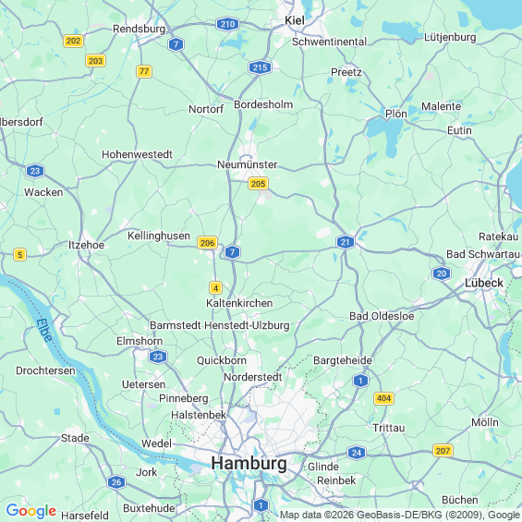Select the yellow 77 road marker
This screenshot has width=522, height=522.
(144, 71)
